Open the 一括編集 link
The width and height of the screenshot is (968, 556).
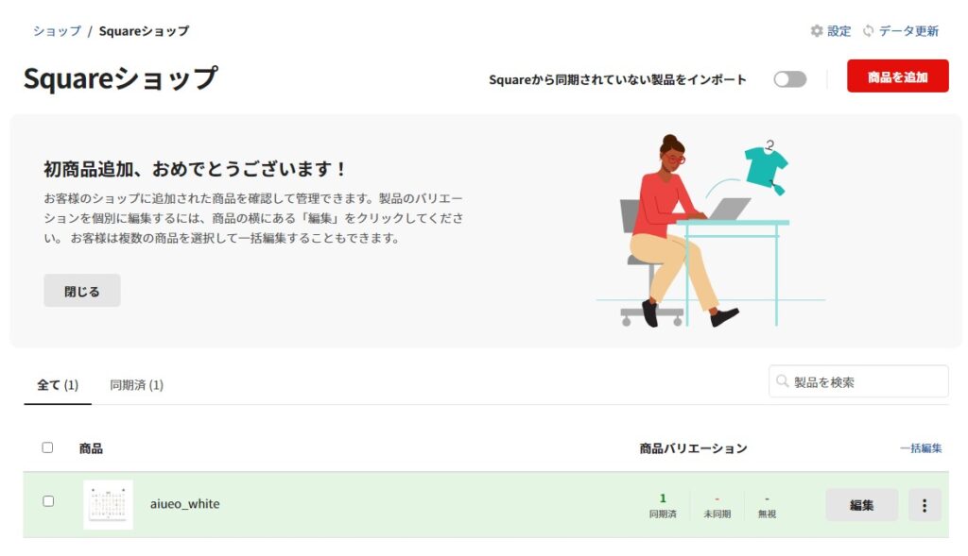coord(921,448)
